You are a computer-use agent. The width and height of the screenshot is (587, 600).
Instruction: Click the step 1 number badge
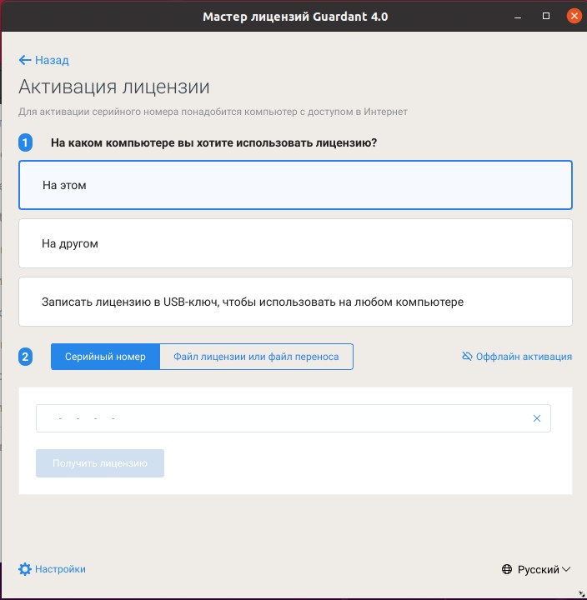tap(25, 142)
